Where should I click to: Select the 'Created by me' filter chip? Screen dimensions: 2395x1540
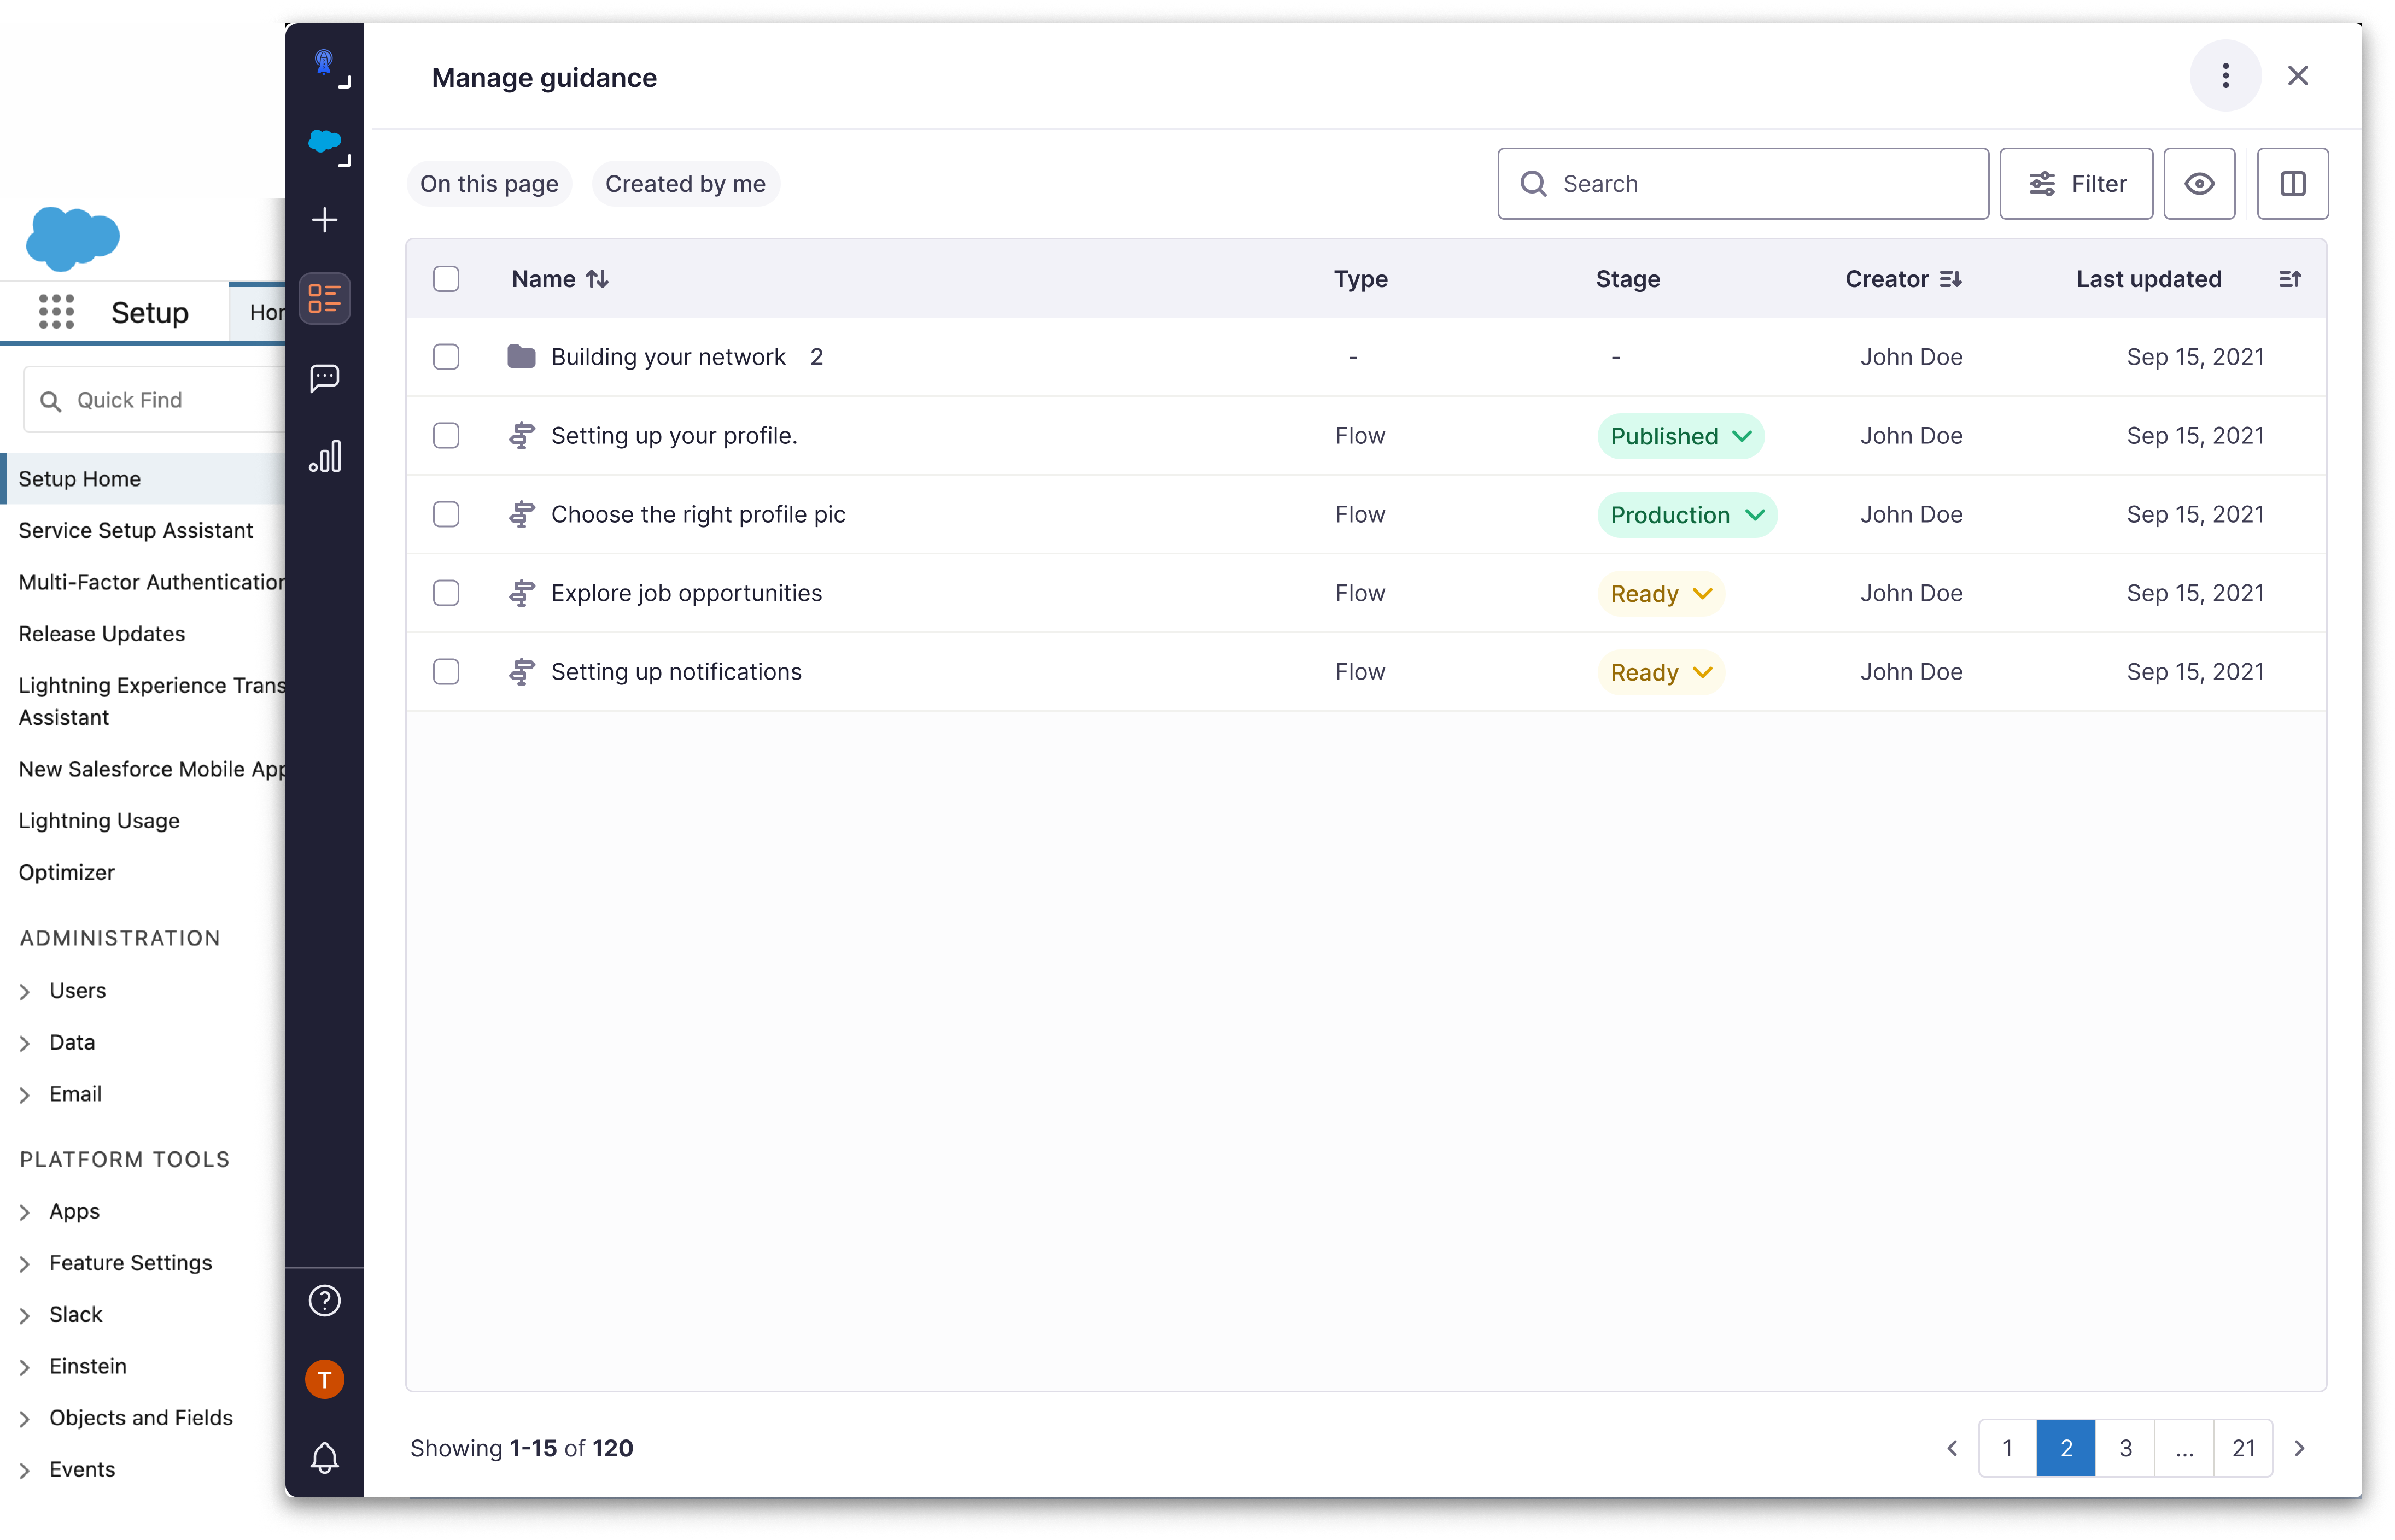pyautogui.click(x=685, y=184)
